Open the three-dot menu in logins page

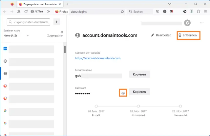click(202, 23)
